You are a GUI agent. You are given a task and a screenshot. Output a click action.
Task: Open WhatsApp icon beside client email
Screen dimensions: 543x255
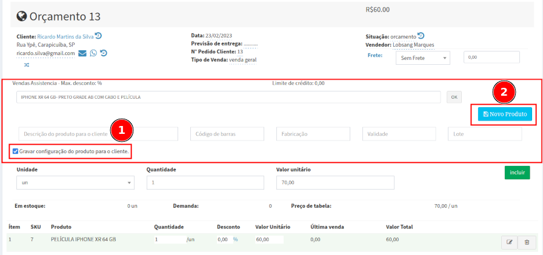pyautogui.click(x=93, y=53)
